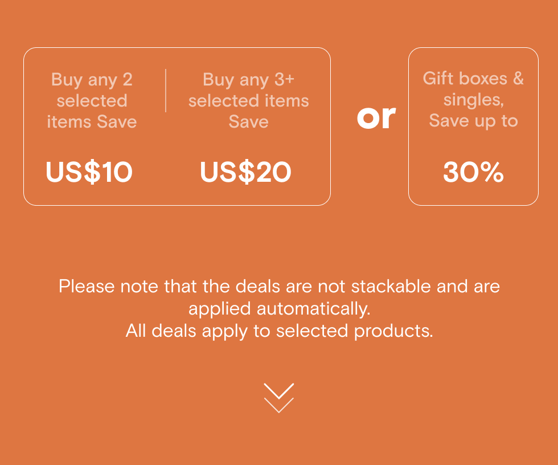Screen dimensions: 558x465
Task: Click the "applied automatically." note line
Action: (279, 308)
